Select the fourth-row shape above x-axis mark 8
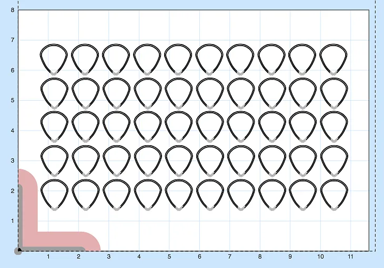The width and height of the screenshot is (384, 268). coord(271,160)
